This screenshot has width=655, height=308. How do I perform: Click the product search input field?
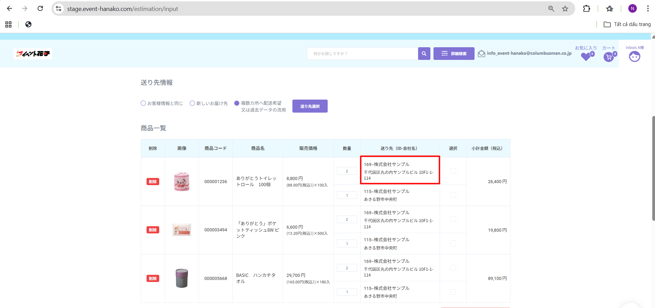coord(362,54)
